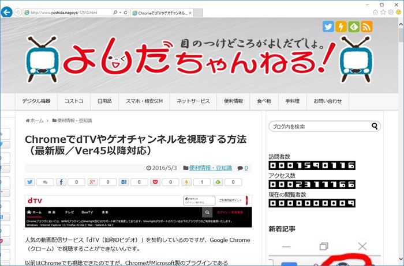This screenshot has height=266, width=404.
Task: Open the 便利情報 menu item
Action: click(x=233, y=101)
